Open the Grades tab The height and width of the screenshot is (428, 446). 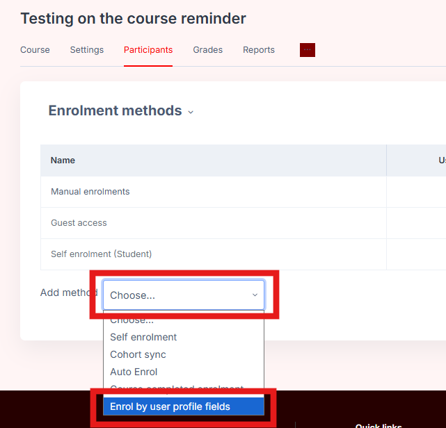coord(207,50)
